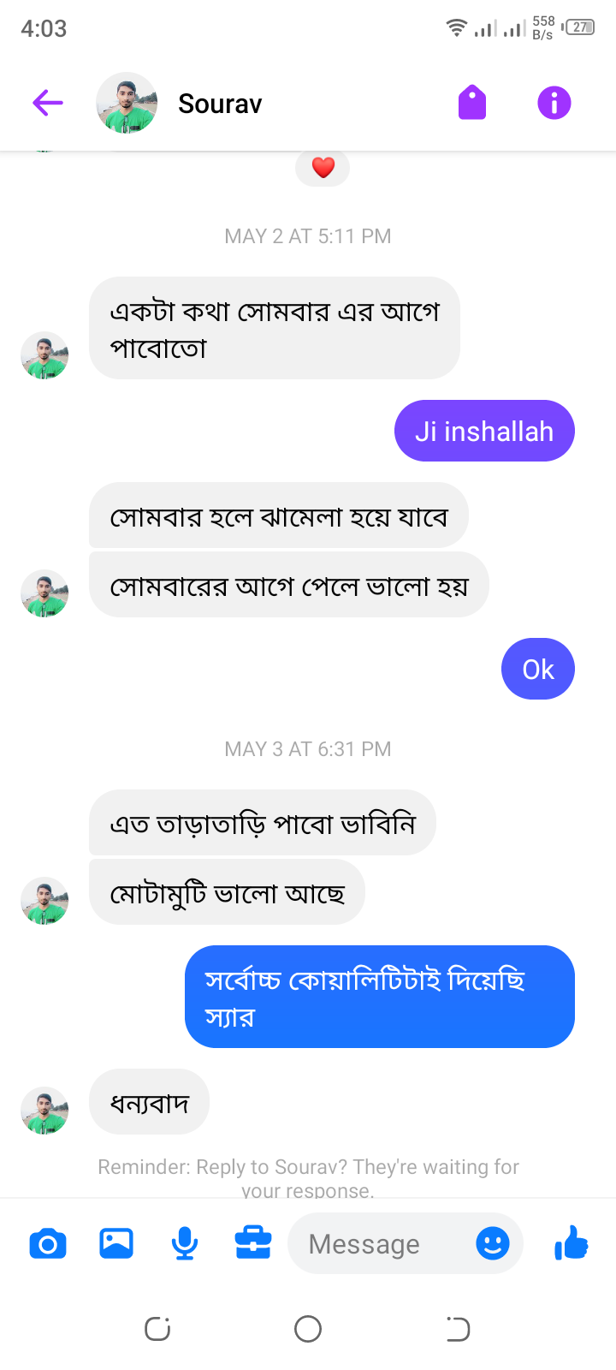The image size is (616, 1370).
Task: Select the "Ji inshallah" message bubble
Action: 484,431
